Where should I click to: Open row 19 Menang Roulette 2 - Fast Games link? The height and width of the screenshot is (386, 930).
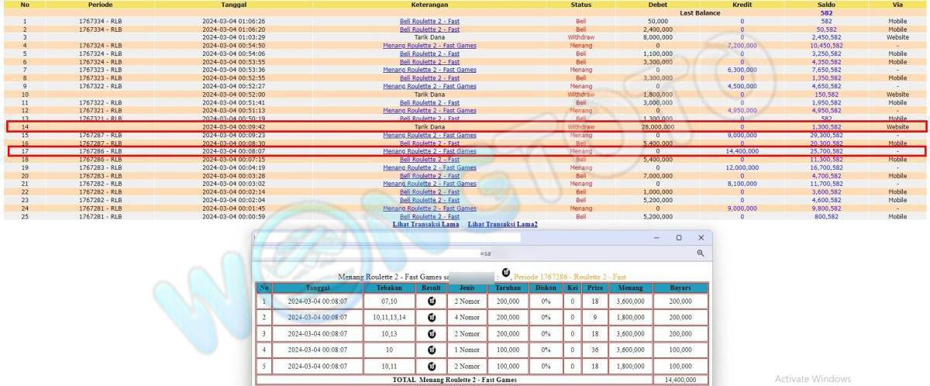[x=429, y=167]
